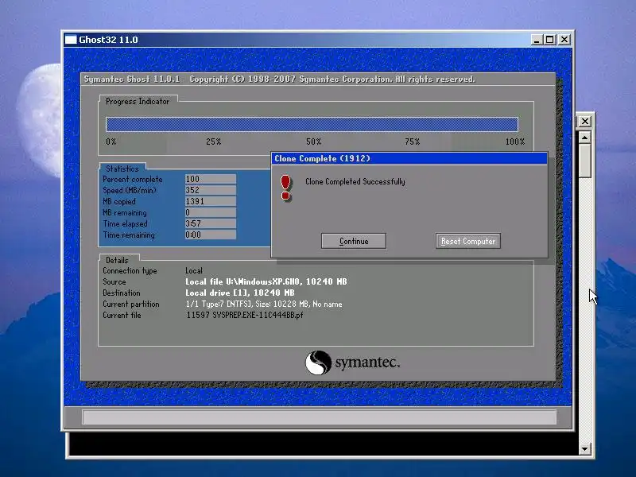Click the destination text Local drive [1]

[217, 293]
